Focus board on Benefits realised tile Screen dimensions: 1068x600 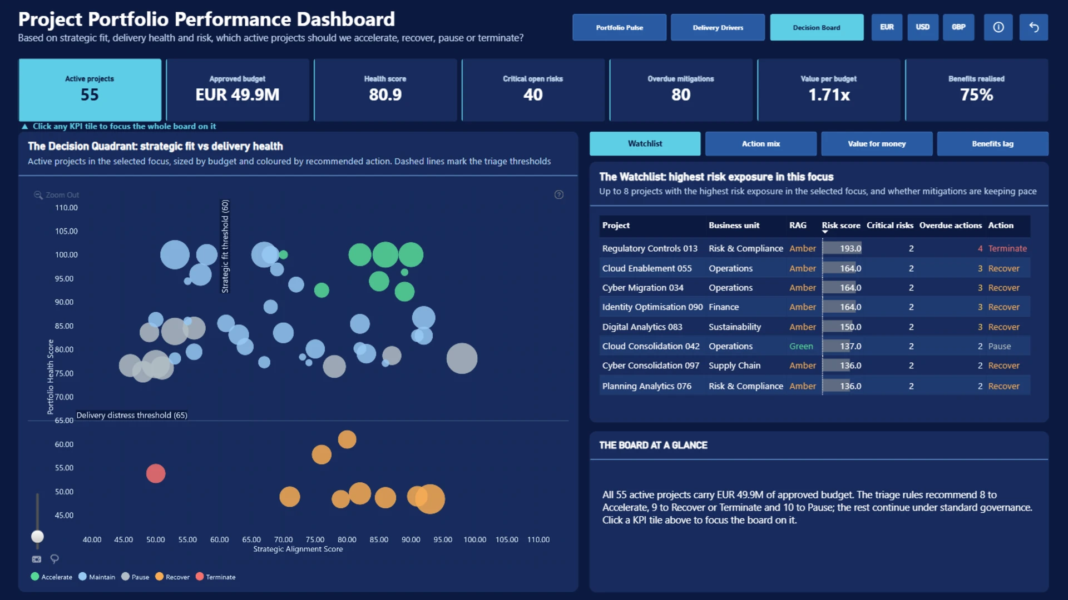point(977,90)
